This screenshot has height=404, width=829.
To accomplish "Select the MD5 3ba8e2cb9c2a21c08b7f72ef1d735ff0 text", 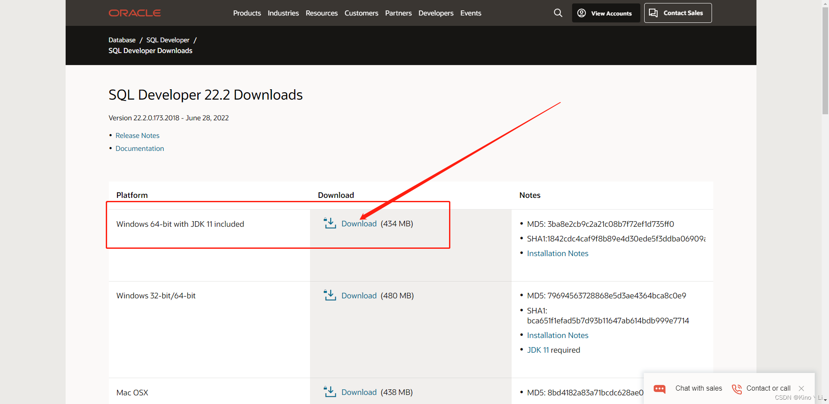I will [601, 224].
